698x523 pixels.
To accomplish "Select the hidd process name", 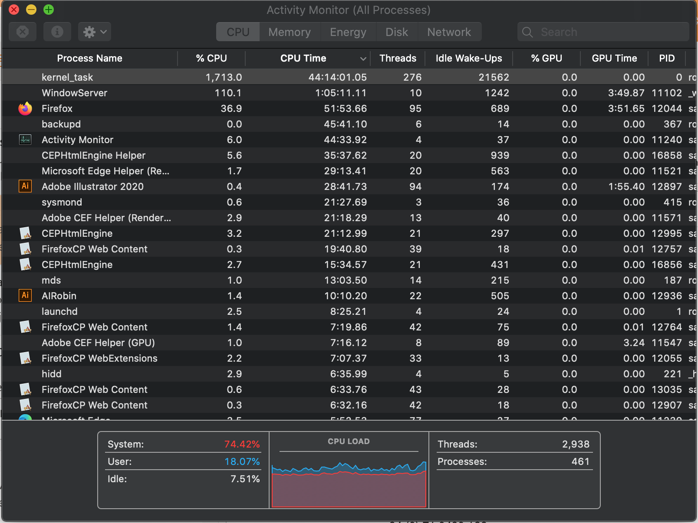I will 52,374.
